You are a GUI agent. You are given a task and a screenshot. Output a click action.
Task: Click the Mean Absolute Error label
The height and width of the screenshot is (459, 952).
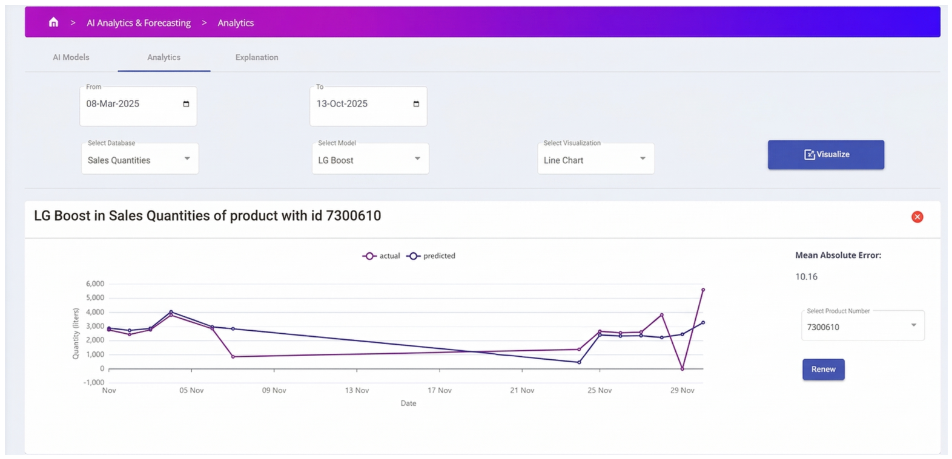(838, 256)
